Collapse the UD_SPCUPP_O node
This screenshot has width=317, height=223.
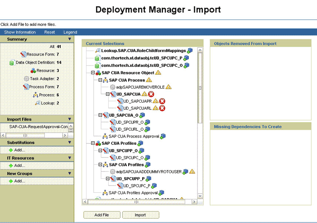100,151
